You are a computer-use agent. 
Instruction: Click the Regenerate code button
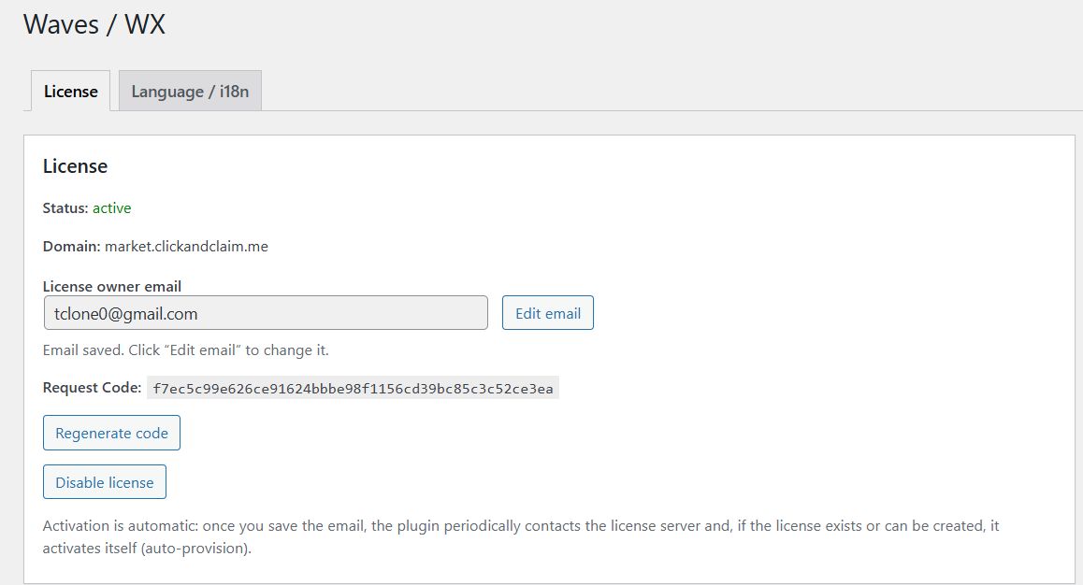click(111, 433)
